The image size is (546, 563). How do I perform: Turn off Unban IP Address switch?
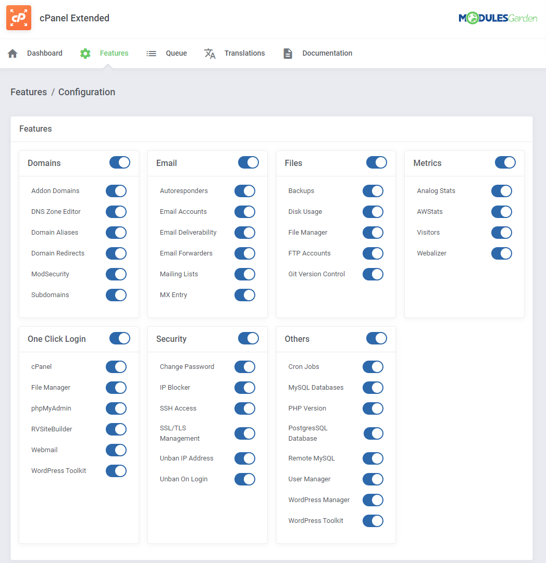coord(245,458)
